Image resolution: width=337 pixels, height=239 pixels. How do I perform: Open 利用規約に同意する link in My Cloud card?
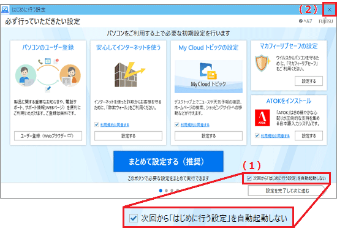coord(195,124)
